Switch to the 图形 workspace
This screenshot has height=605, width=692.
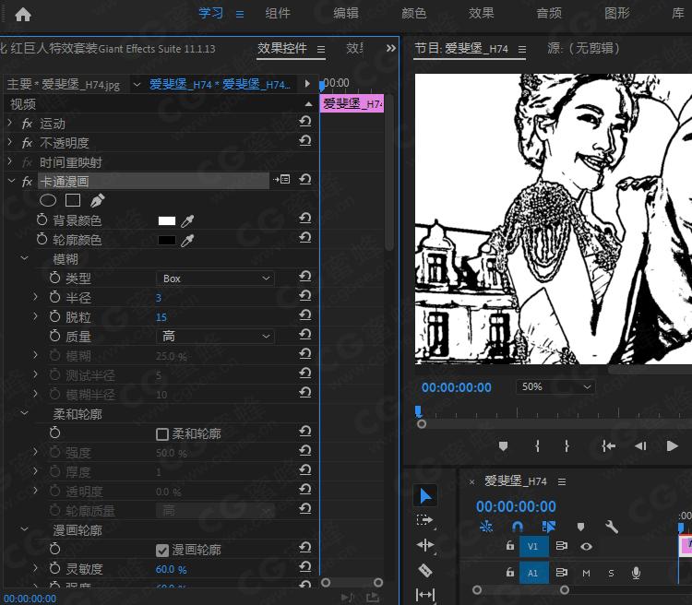coord(617,14)
